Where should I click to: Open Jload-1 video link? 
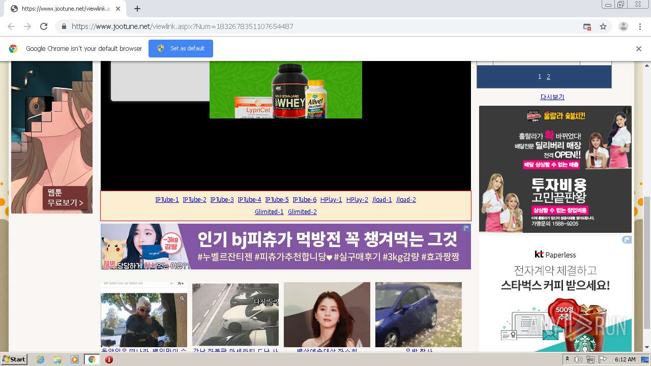pos(382,200)
